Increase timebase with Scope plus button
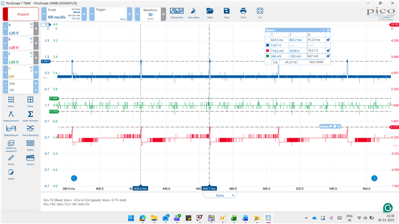Screen dimensions: 399x224 point(84,14)
